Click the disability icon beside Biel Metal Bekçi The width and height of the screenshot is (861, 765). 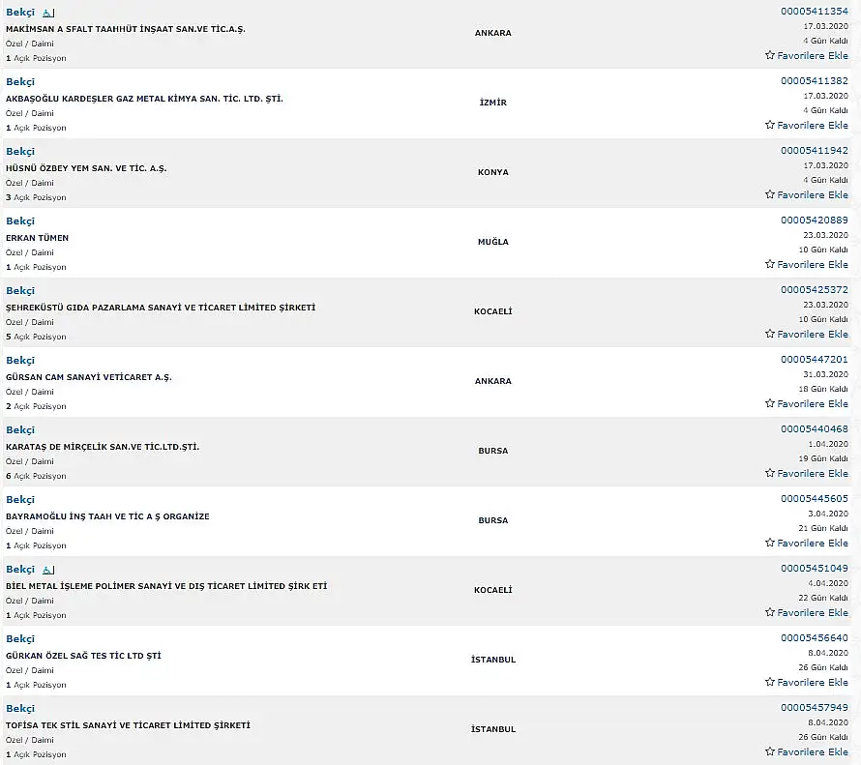[48, 570]
